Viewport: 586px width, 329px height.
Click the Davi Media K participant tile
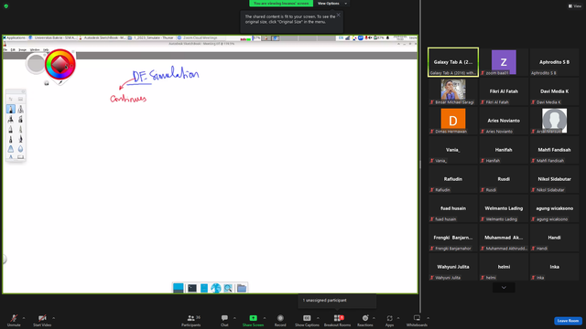tap(554, 91)
